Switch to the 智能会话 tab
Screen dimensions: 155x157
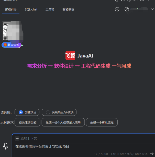coord(68,9)
